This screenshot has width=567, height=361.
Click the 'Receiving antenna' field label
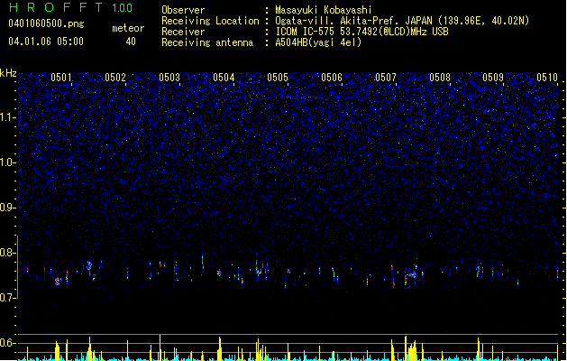click(207, 42)
